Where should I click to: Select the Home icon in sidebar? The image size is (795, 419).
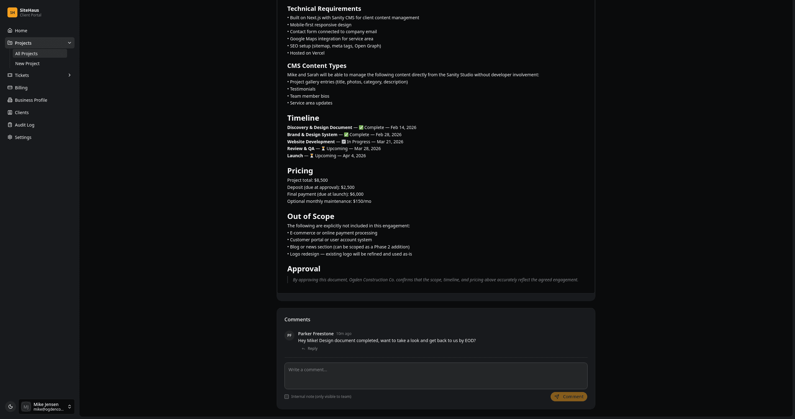click(10, 30)
